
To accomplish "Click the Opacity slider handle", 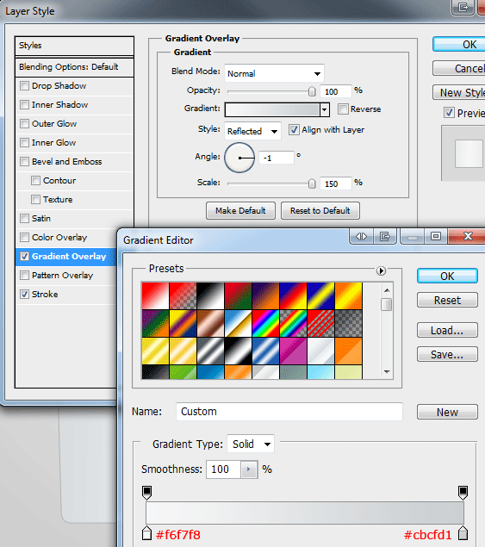I will pos(312,91).
